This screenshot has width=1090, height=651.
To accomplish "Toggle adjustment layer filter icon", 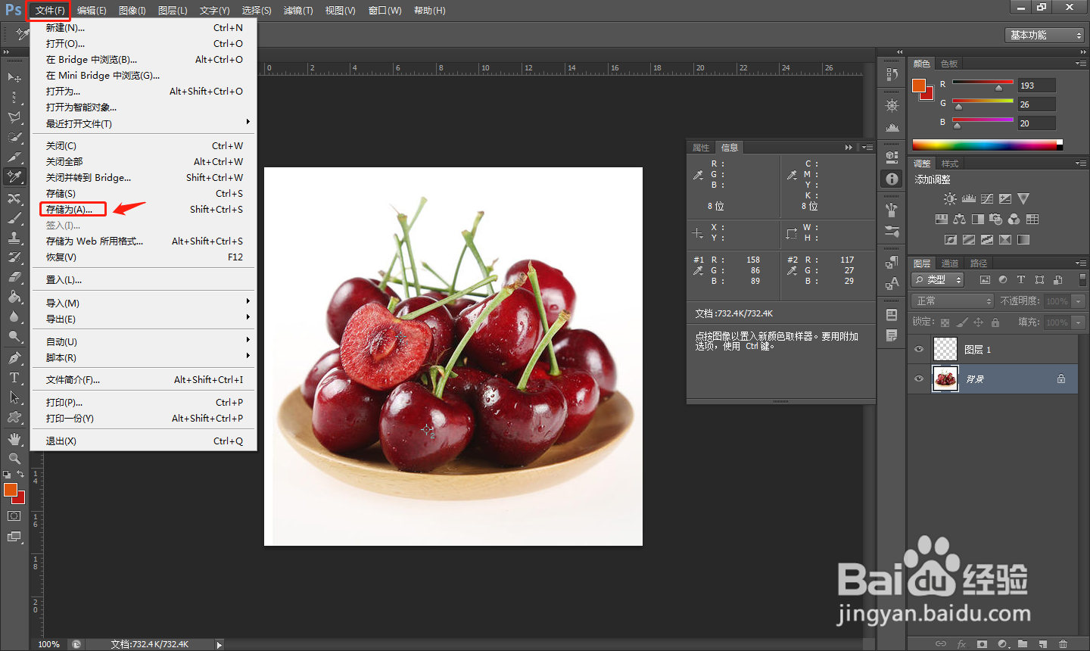I will pos(1003,279).
